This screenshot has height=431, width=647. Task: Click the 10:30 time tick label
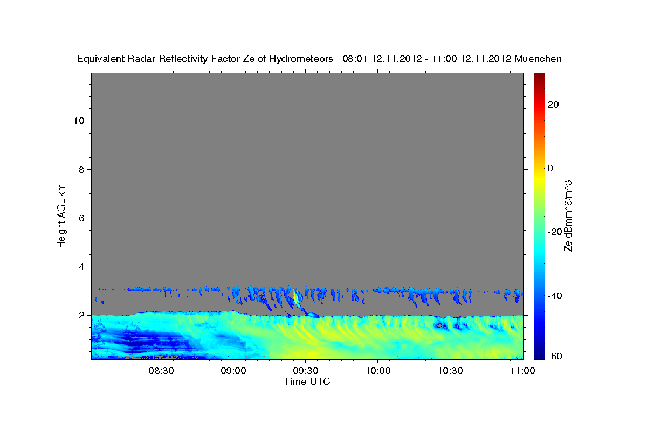point(450,371)
